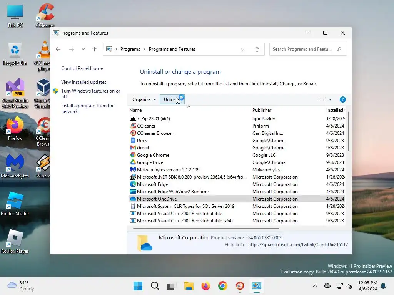Change view using the list view icon

tap(321, 99)
